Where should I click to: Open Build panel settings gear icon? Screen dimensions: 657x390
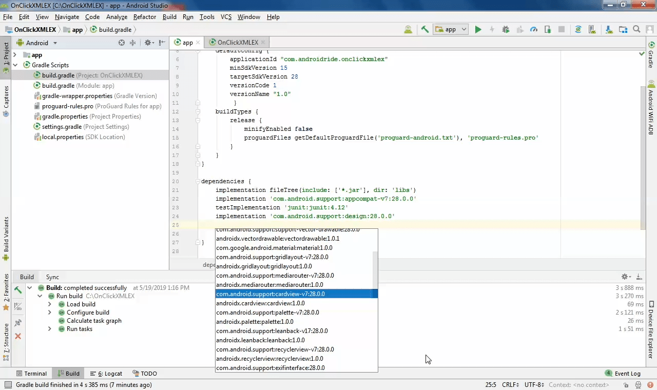[x=626, y=277]
